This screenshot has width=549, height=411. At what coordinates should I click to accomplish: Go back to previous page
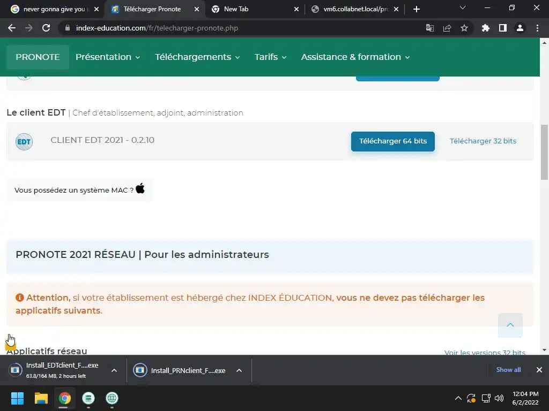tap(12, 28)
